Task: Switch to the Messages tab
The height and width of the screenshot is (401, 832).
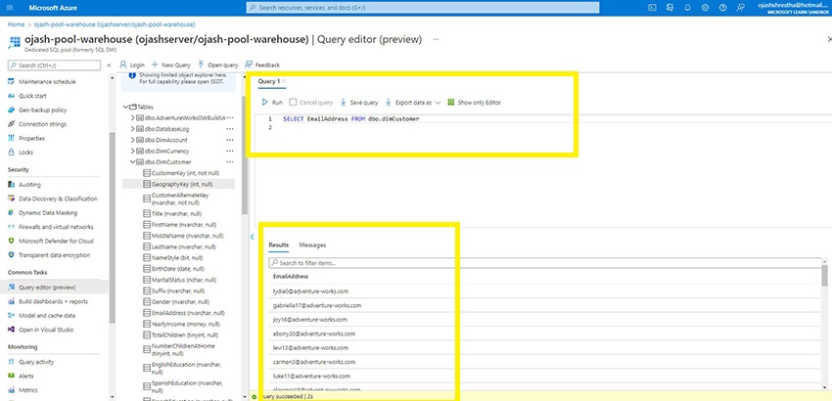Action: [312, 245]
